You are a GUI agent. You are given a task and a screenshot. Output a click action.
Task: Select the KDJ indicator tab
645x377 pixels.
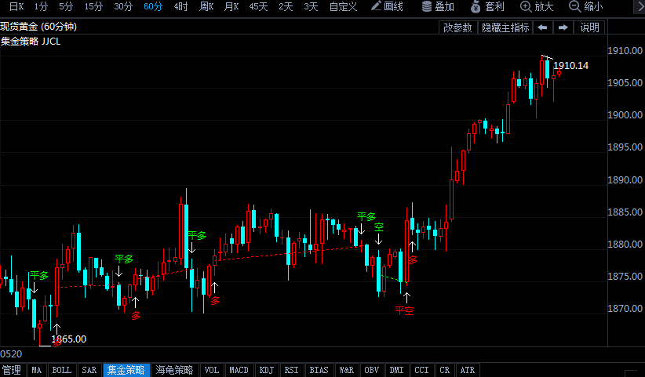(x=267, y=370)
